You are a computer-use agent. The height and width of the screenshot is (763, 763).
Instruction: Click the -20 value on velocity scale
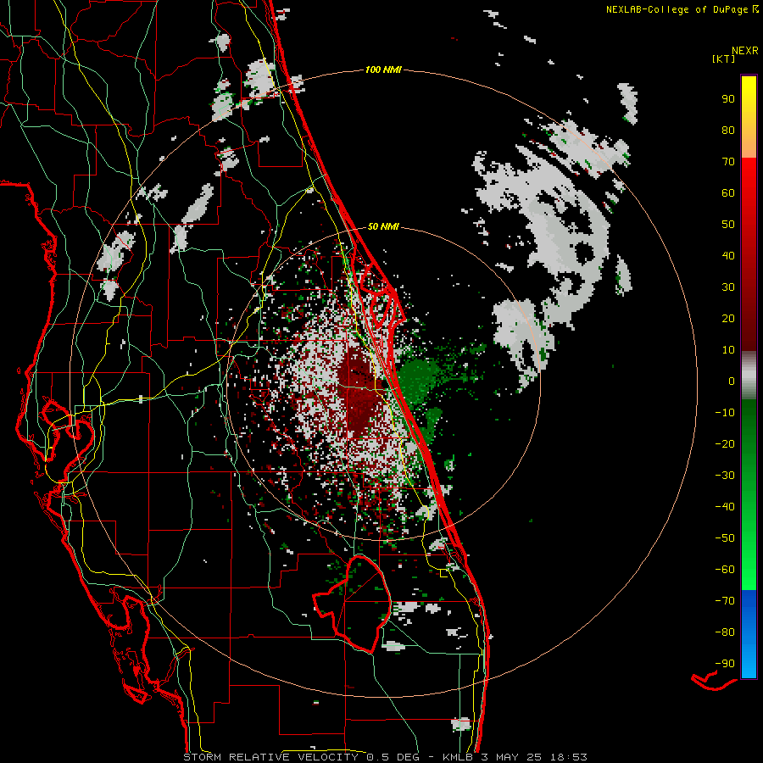725,443
